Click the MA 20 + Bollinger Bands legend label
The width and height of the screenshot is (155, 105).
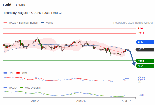click(x=23, y=23)
